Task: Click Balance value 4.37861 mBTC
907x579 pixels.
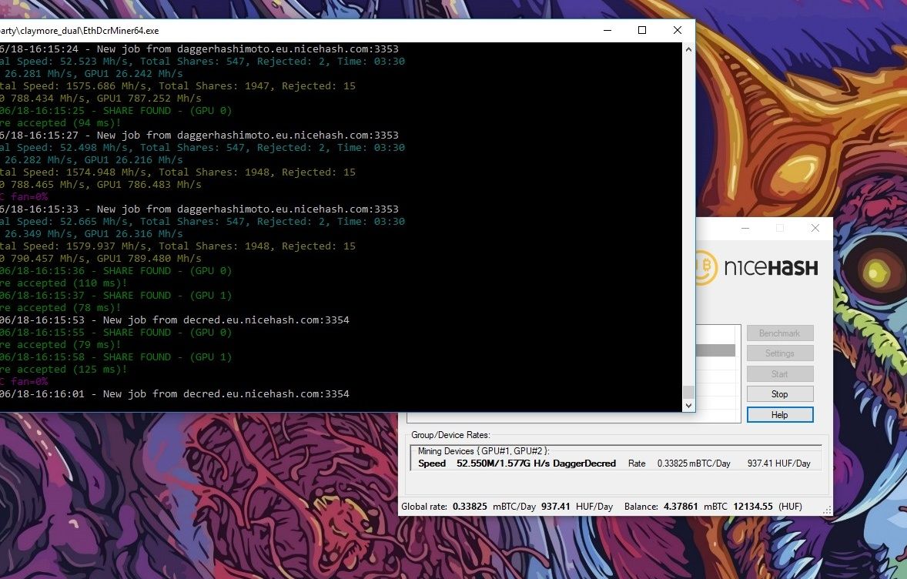Action: 695,506
